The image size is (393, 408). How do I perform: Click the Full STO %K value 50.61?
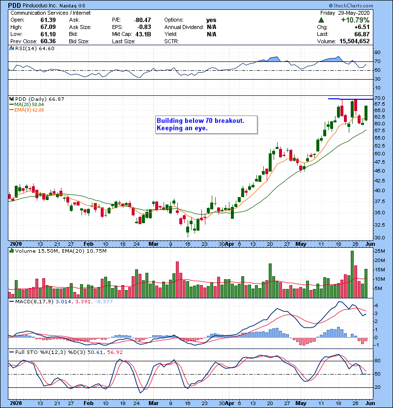pos(95,352)
